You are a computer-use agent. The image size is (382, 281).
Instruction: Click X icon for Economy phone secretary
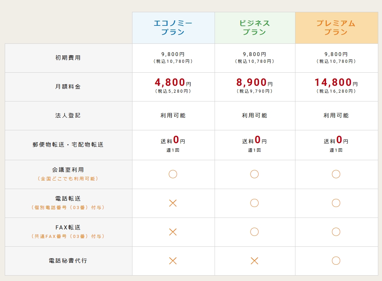point(173,261)
